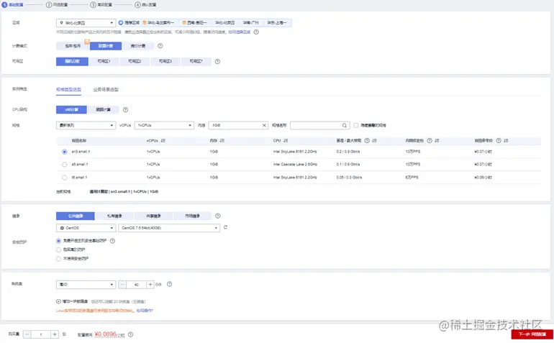Open the CentOS 7.6 64bit version dropdown
The height and width of the screenshot is (343, 554).
click(x=169, y=228)
